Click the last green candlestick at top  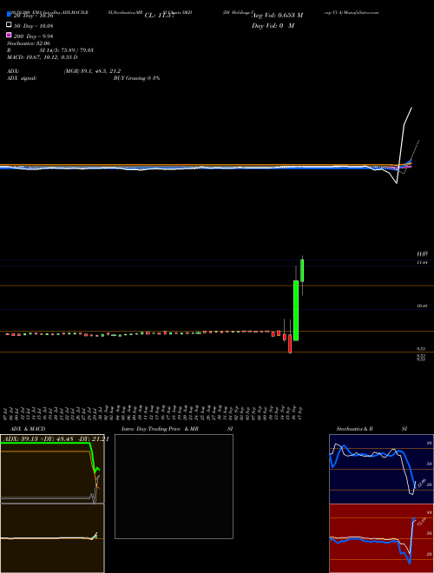(302, 270)
